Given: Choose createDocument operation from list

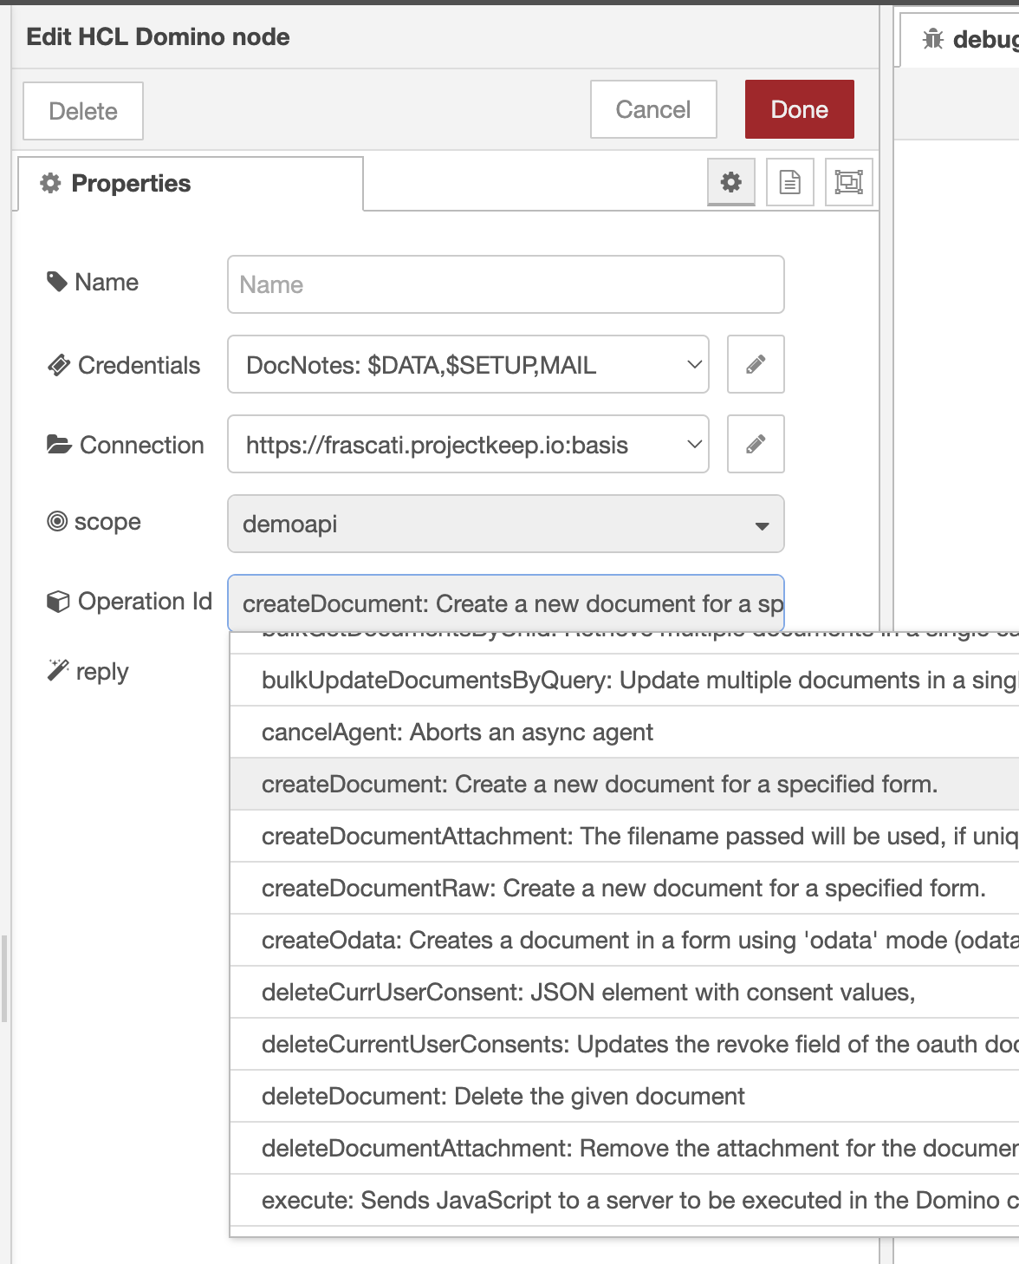Looking at the screenshot, I should tap(625, 785).
